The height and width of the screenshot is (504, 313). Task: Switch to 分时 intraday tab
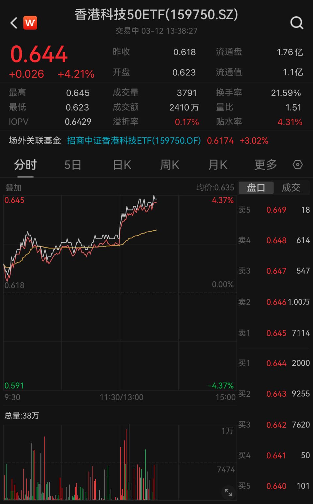coord(25,165)
